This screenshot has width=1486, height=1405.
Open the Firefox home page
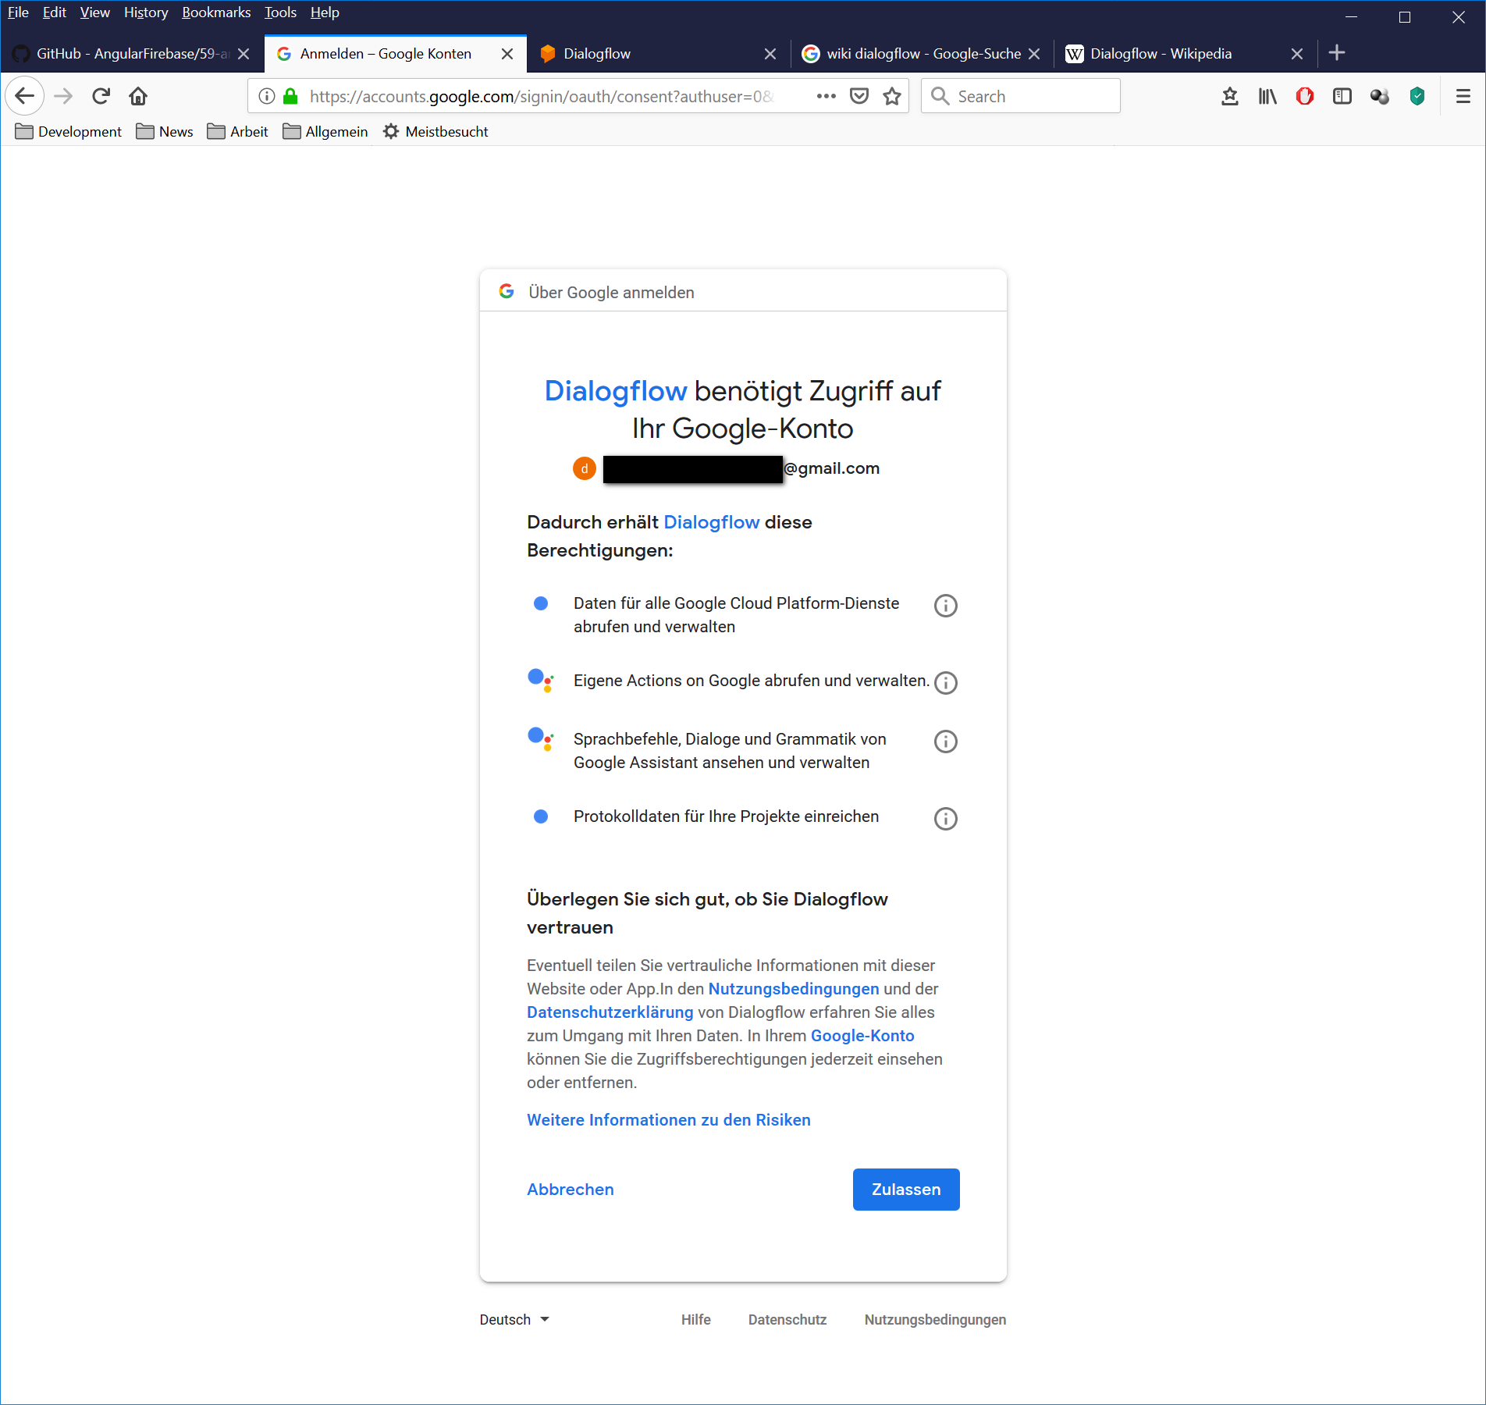138,96
